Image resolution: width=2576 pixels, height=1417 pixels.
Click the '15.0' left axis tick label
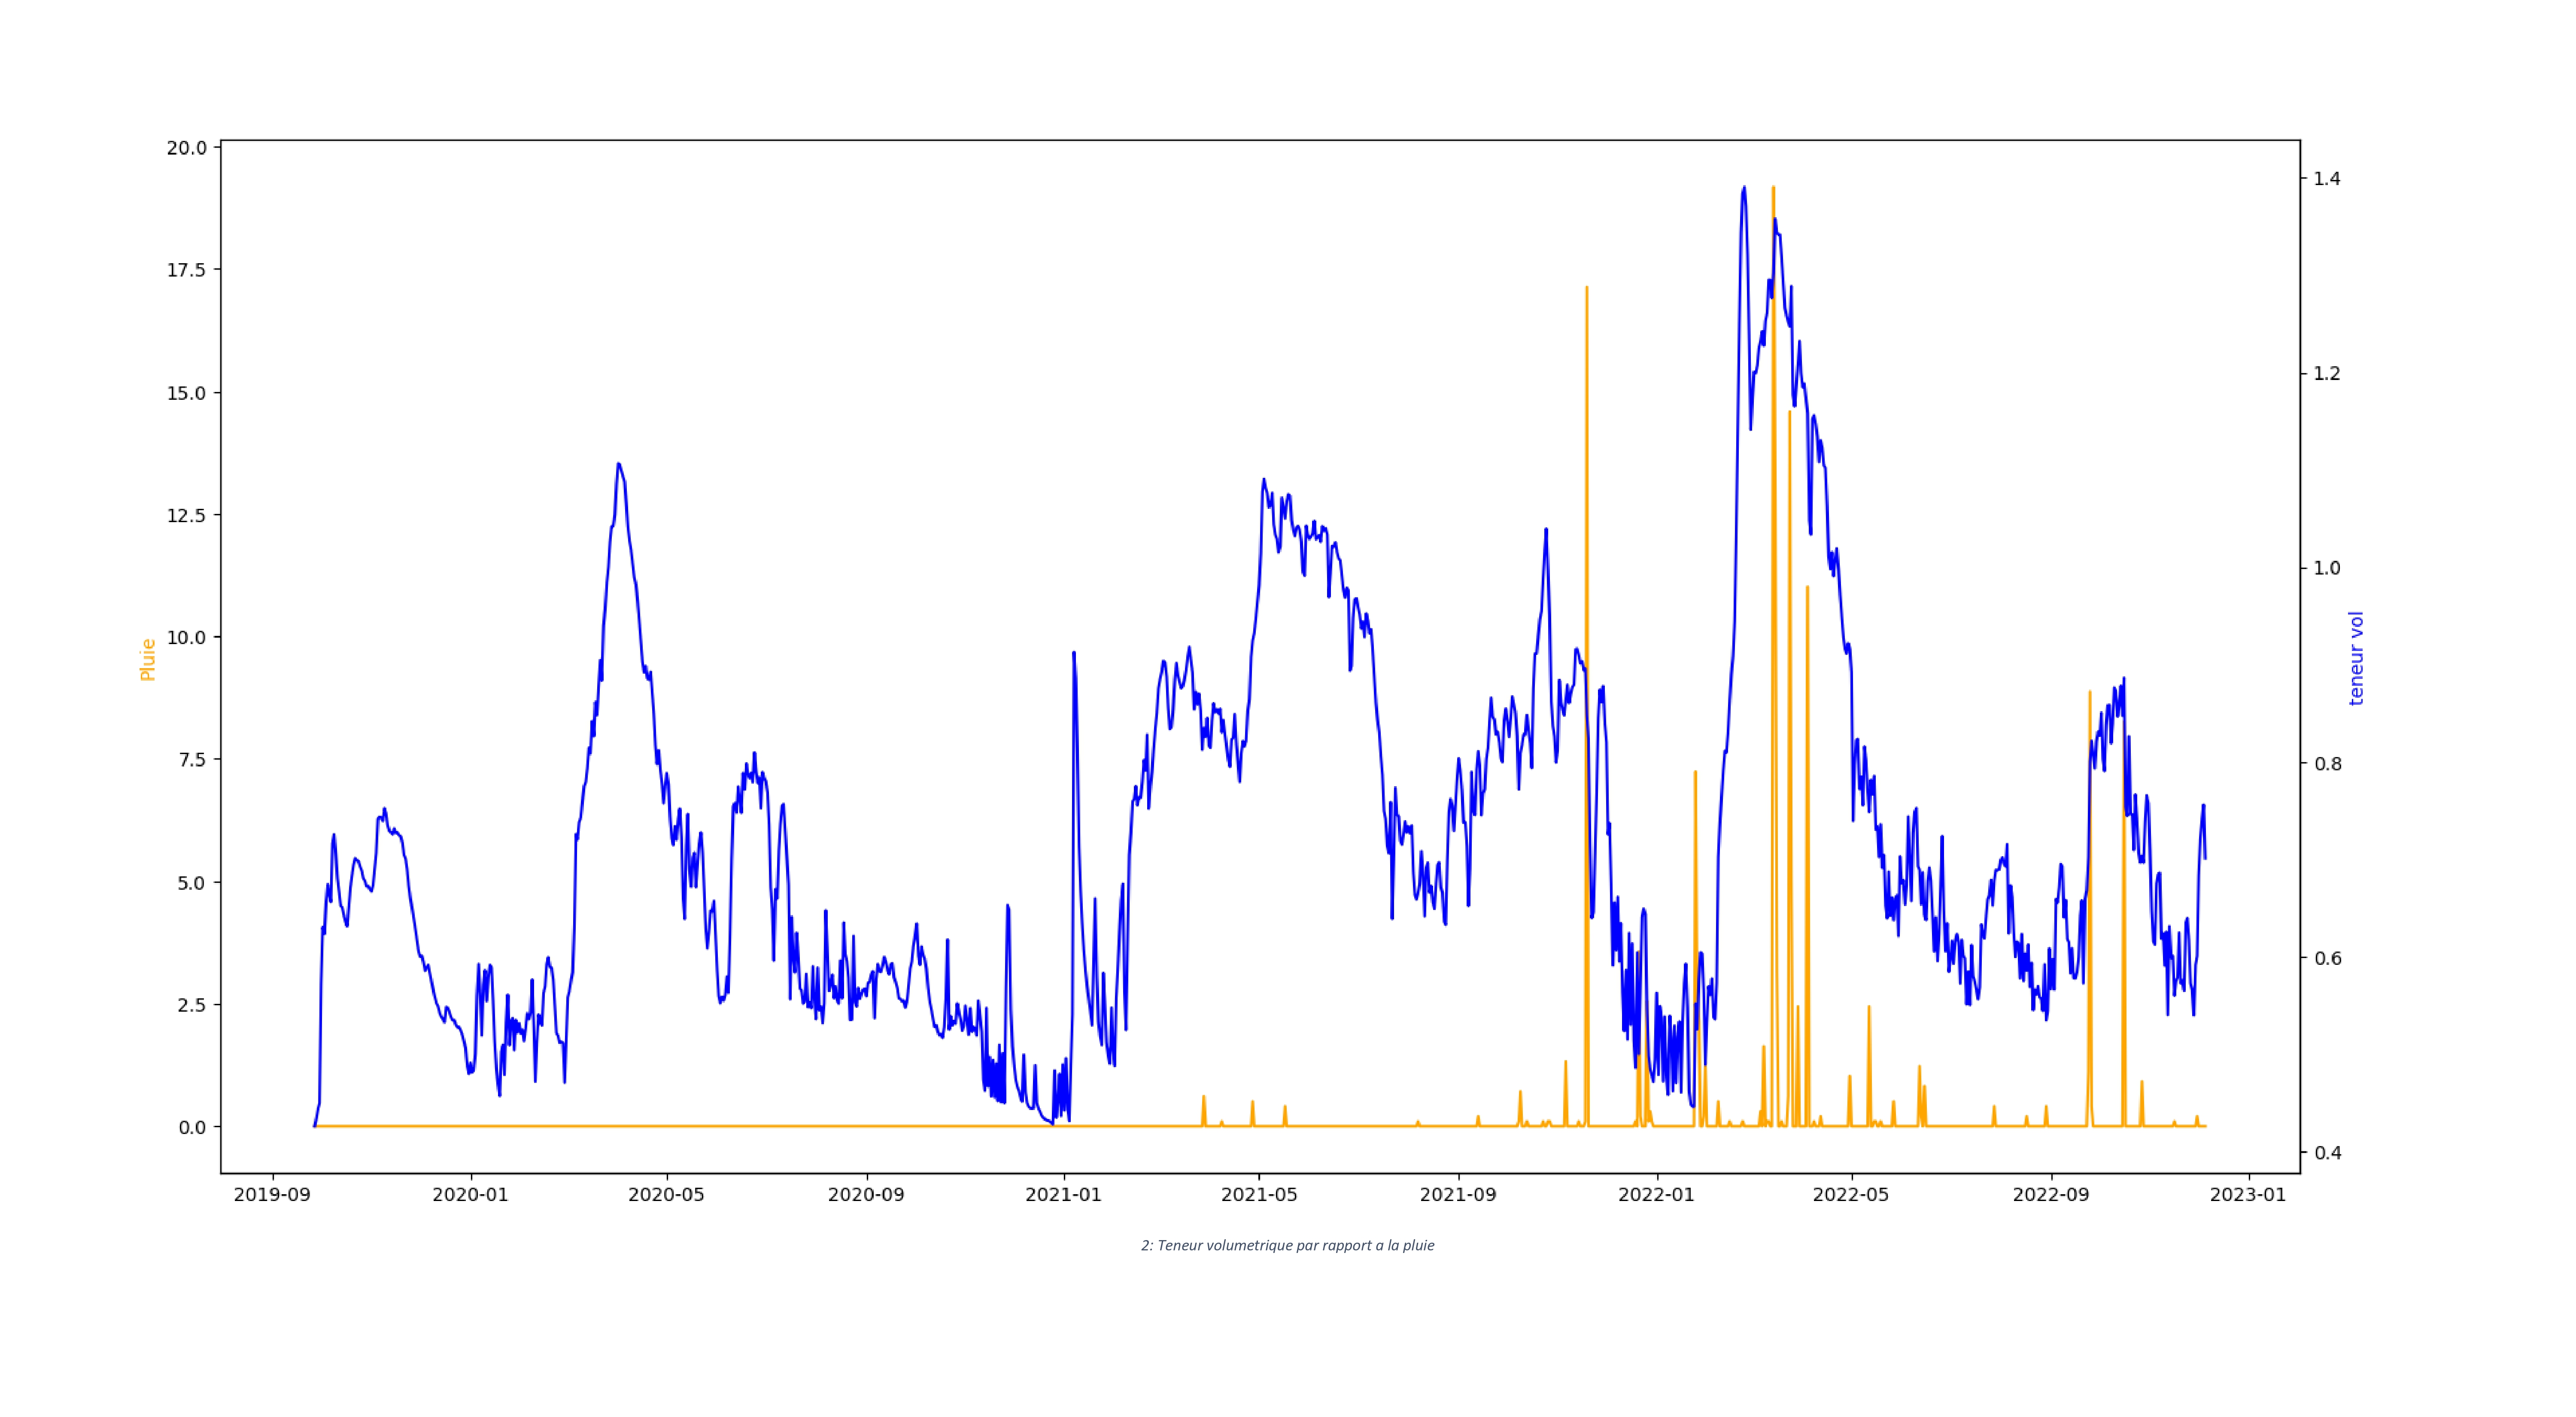(187, 393)
